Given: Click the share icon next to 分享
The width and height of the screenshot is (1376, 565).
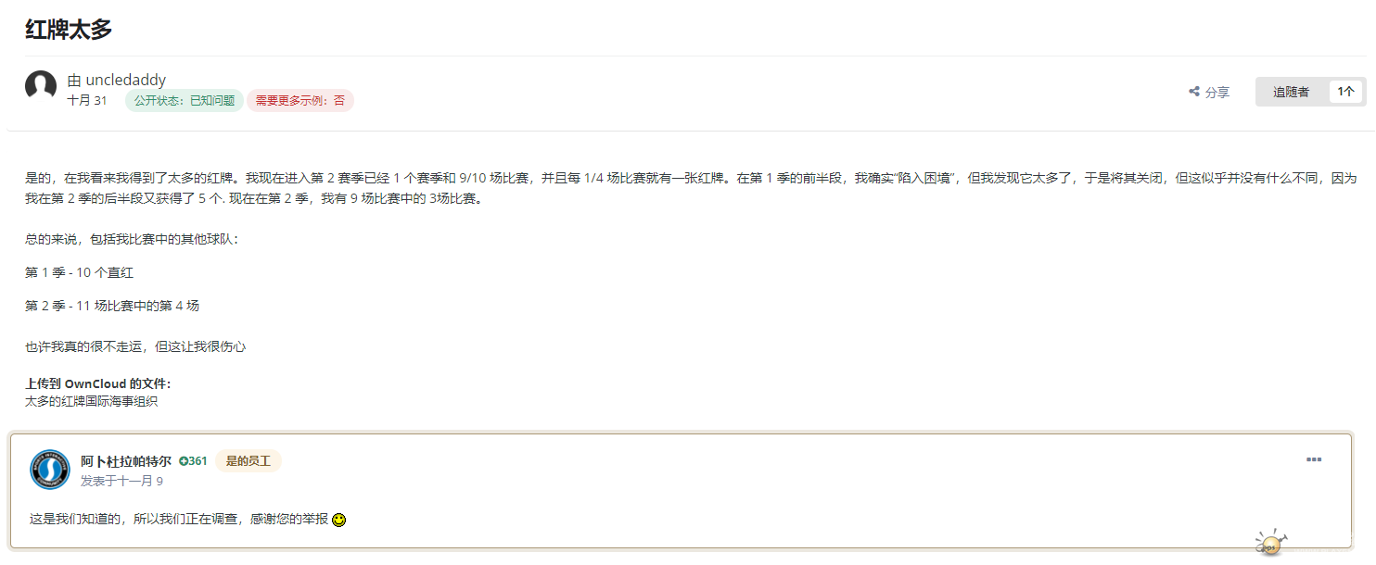Looking at the screenshot, I should (x=1194, y=92).
